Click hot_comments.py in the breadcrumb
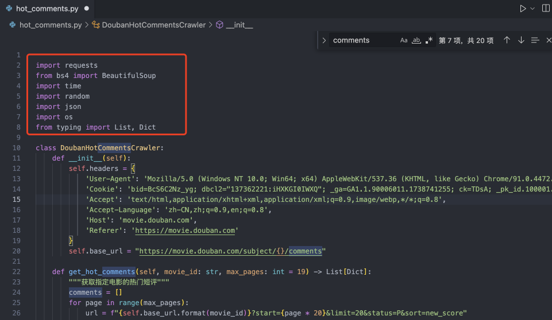The image size is (552, 320). coord(50,25)
